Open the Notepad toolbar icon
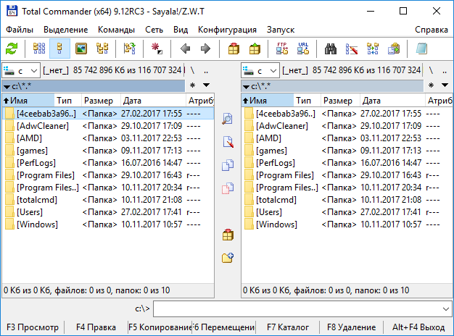454x336 pixels. click(x=421, y=49)
